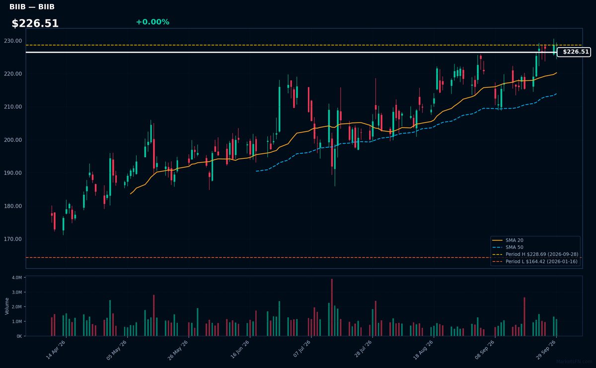Click the 05 May '26 date label
This screenshot has height=368, width=596.
[x=117, y=350]
